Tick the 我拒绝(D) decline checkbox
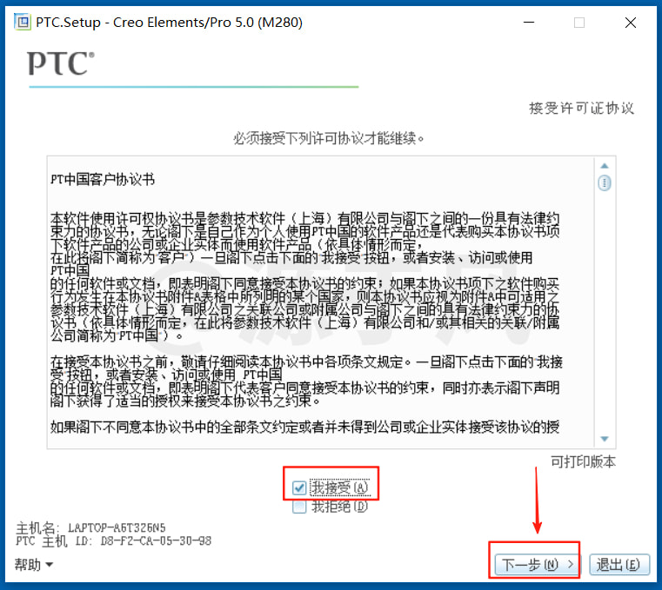This screenshot has width=662, height=590. 299,507
